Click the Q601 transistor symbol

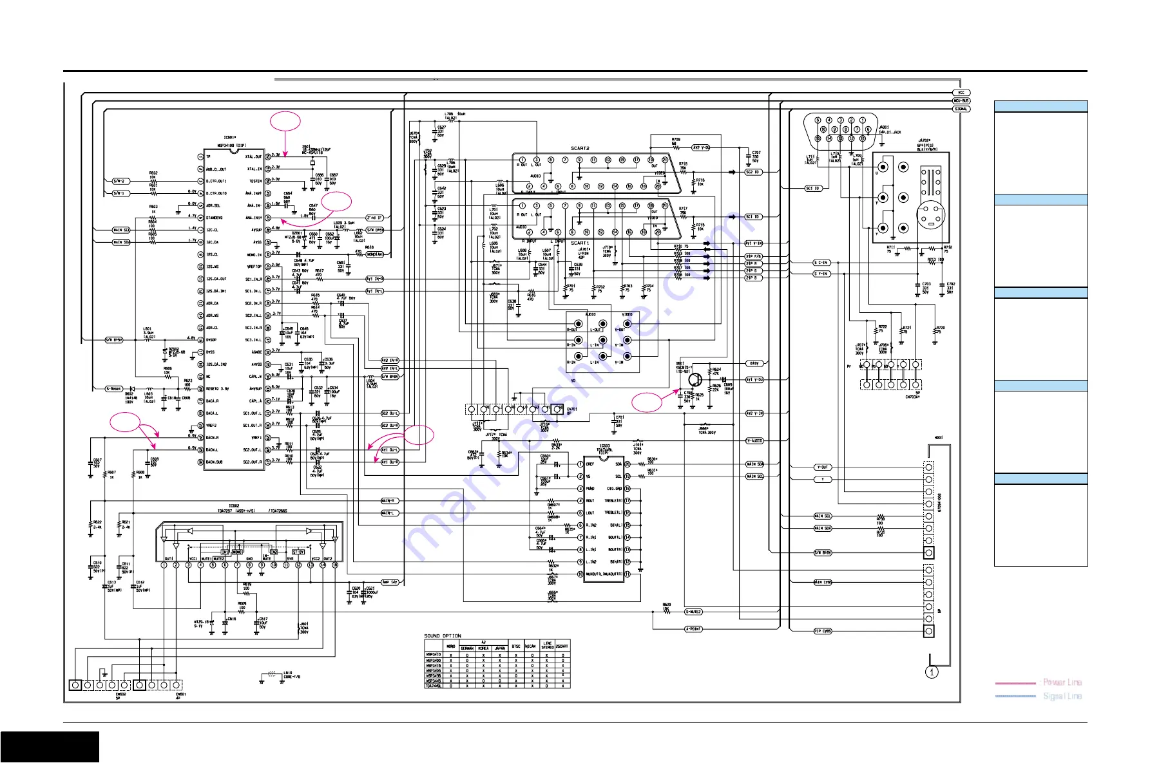tap(695, 381)
